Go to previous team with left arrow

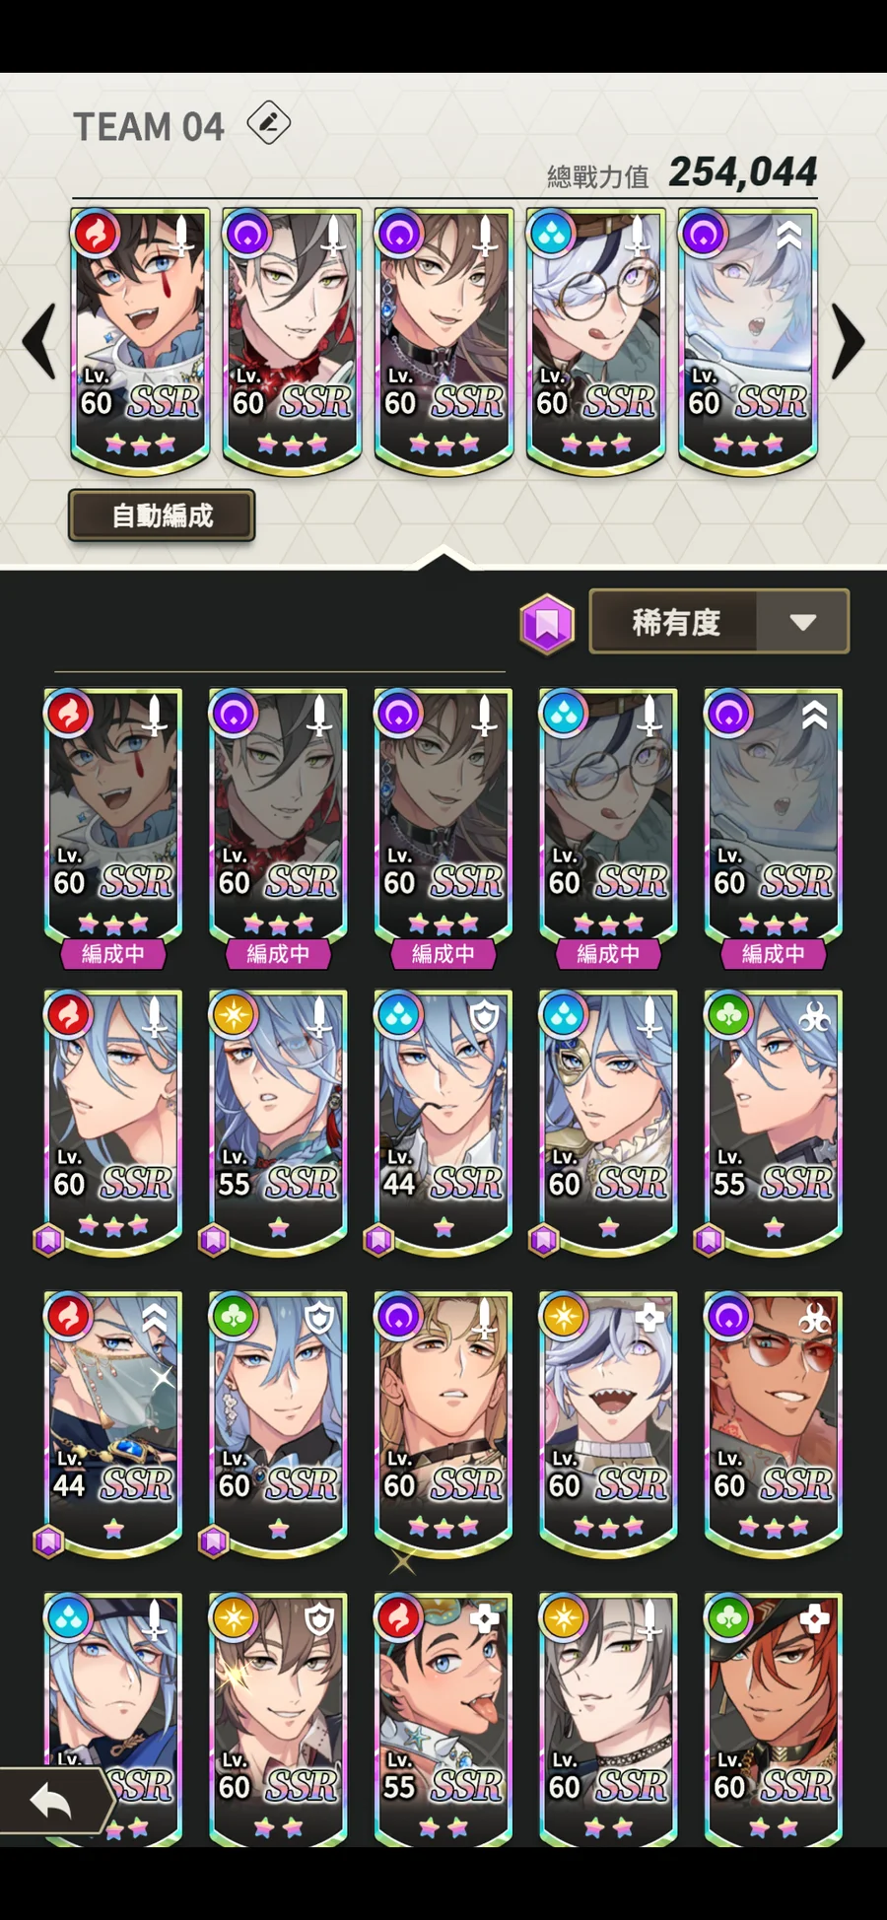[39, 341]
